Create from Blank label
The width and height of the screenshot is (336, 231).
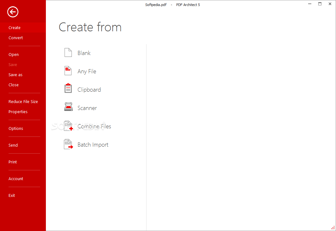[x=84, y=53]
